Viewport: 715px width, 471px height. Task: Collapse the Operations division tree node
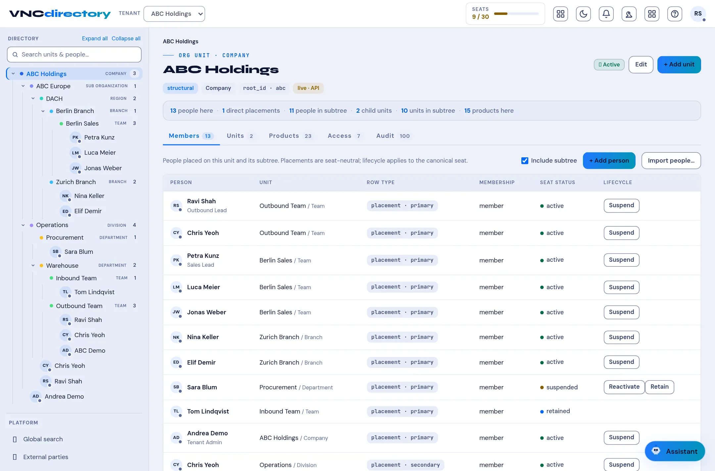23,225
